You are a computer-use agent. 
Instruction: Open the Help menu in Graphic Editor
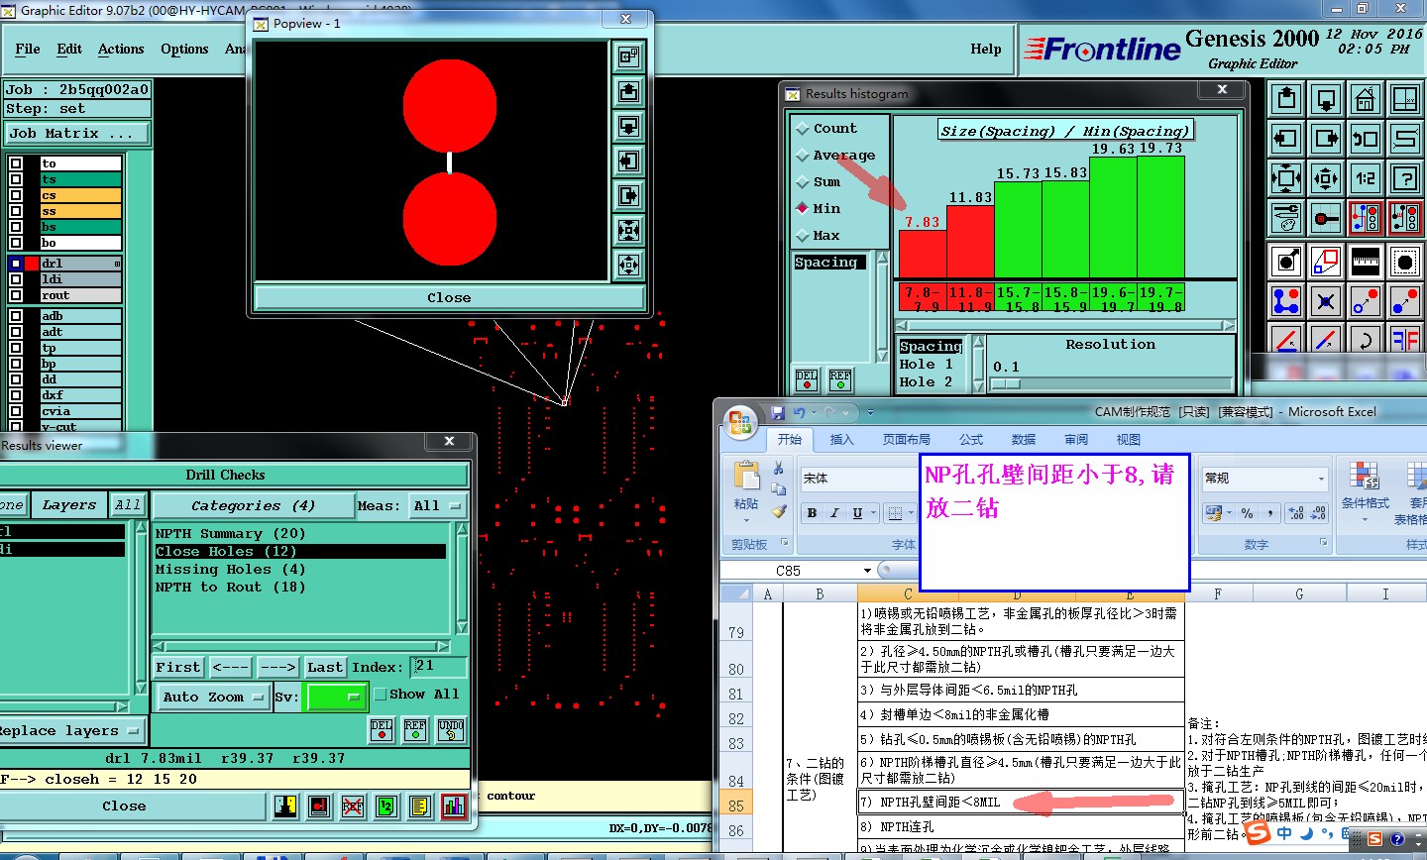985,49
